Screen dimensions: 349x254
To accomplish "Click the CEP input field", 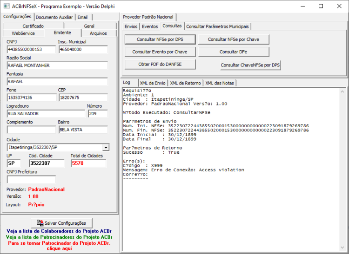I will pos(83,98).
